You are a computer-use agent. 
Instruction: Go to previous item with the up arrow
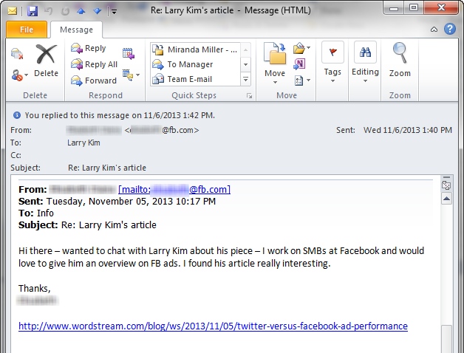click(81, 11)
